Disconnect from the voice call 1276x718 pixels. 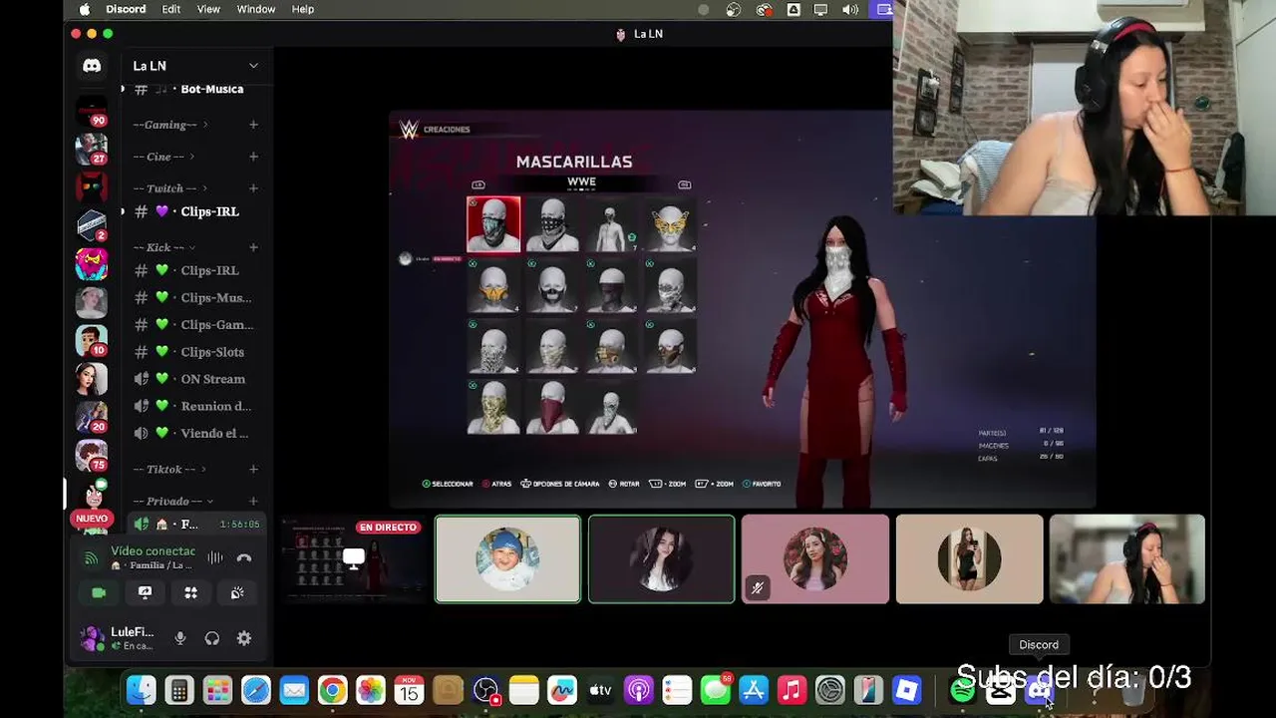244,558
